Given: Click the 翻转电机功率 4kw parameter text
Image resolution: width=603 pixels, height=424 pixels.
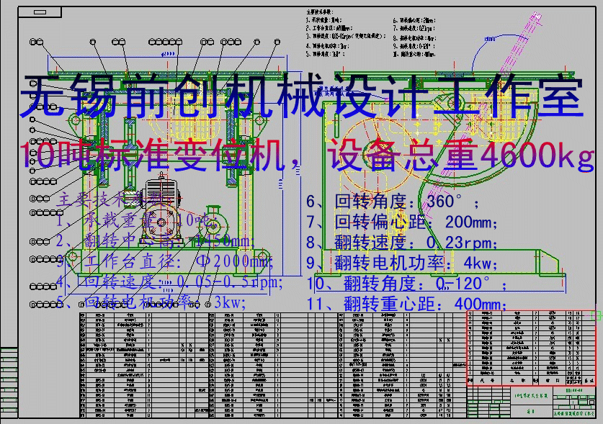Looking at the screenshot, I should pyautogui.click(x=402, y=262).
